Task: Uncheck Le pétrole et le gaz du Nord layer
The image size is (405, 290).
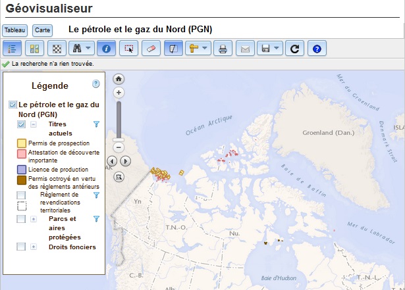Action: tap(13, 105)
